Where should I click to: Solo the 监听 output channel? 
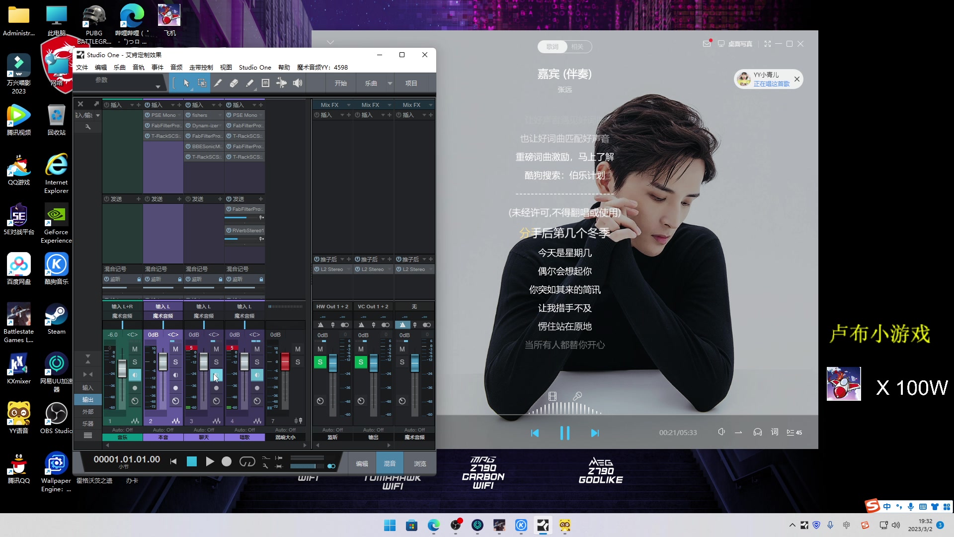pyautogui.click(x=320, y=362)
